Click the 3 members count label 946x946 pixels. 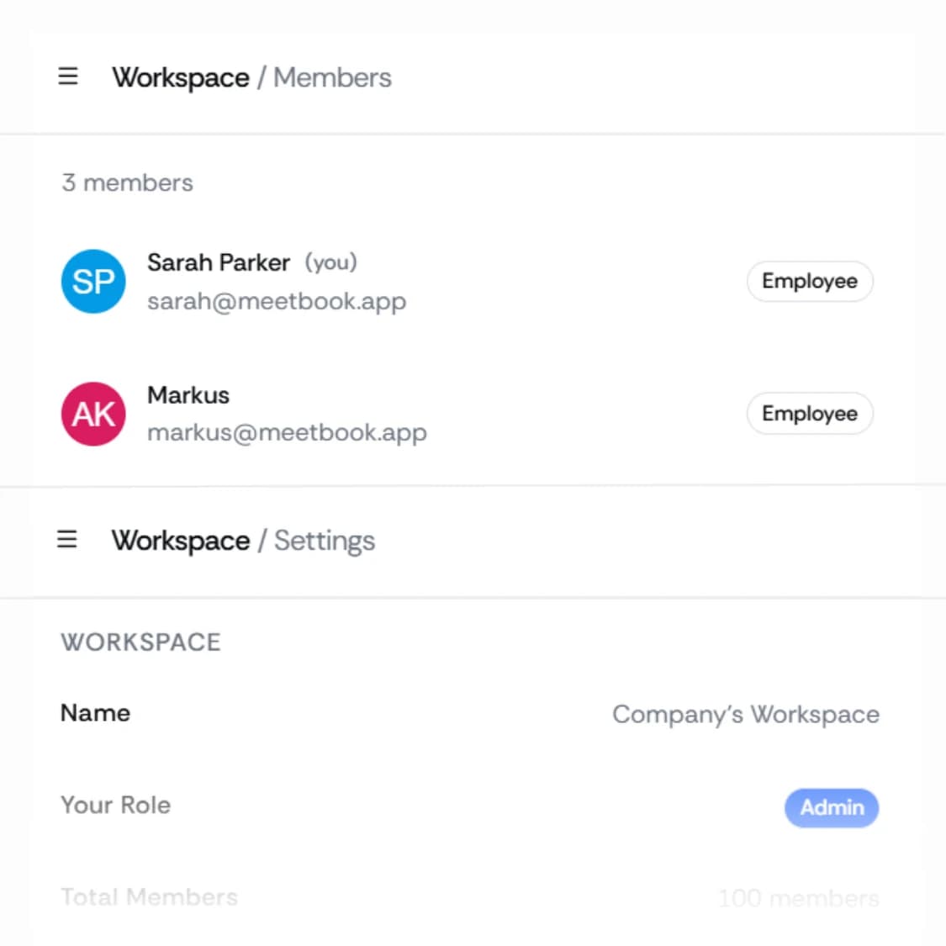click(x=127, y=182)
